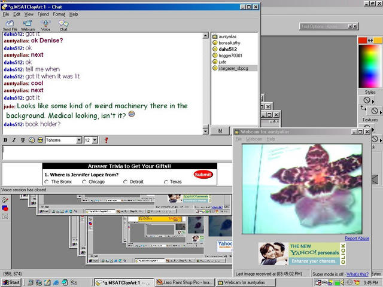The width and height of the screenshot is (383, 287).
Task: Open the Edit menu in chat
Action: click(17, 14)
